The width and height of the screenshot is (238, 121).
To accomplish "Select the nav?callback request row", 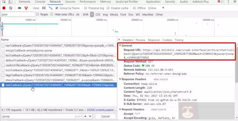I will 59,45.
